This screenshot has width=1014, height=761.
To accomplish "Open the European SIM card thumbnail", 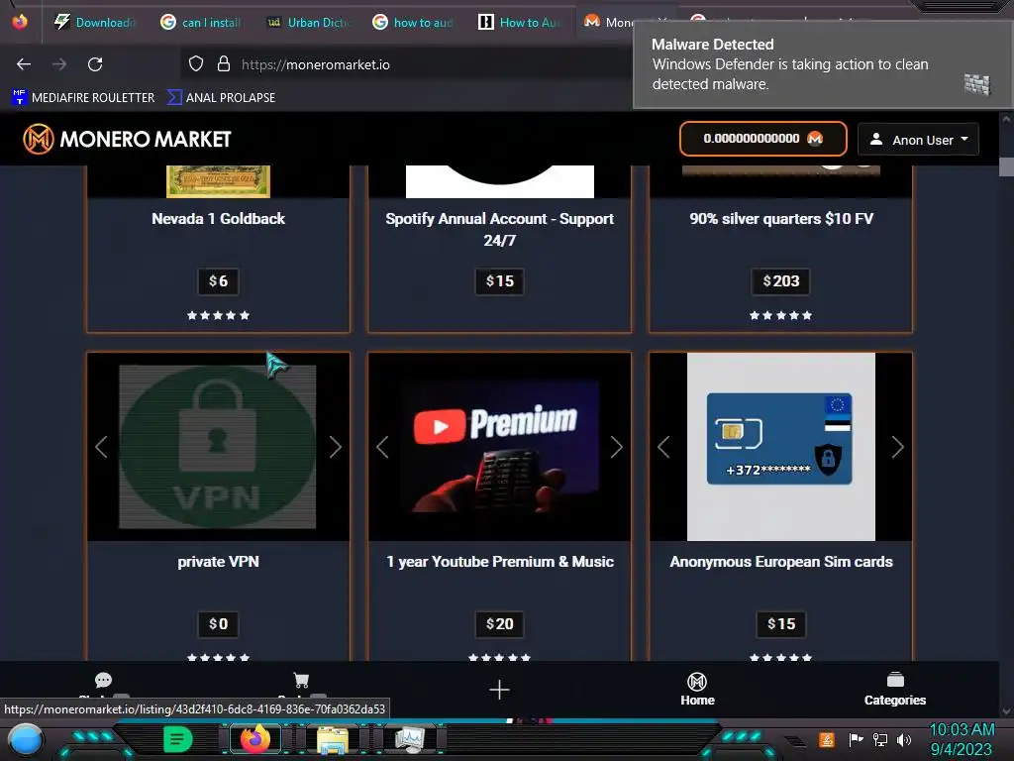I will click(780, 447).
